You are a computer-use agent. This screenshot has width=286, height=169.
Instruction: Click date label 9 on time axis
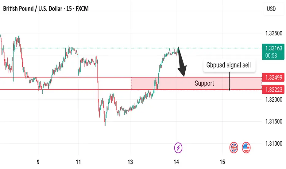click(x=38, y=162)
